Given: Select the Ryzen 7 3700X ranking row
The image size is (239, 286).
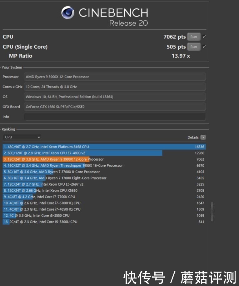Looking at the screenshot, I should [104, 172].
